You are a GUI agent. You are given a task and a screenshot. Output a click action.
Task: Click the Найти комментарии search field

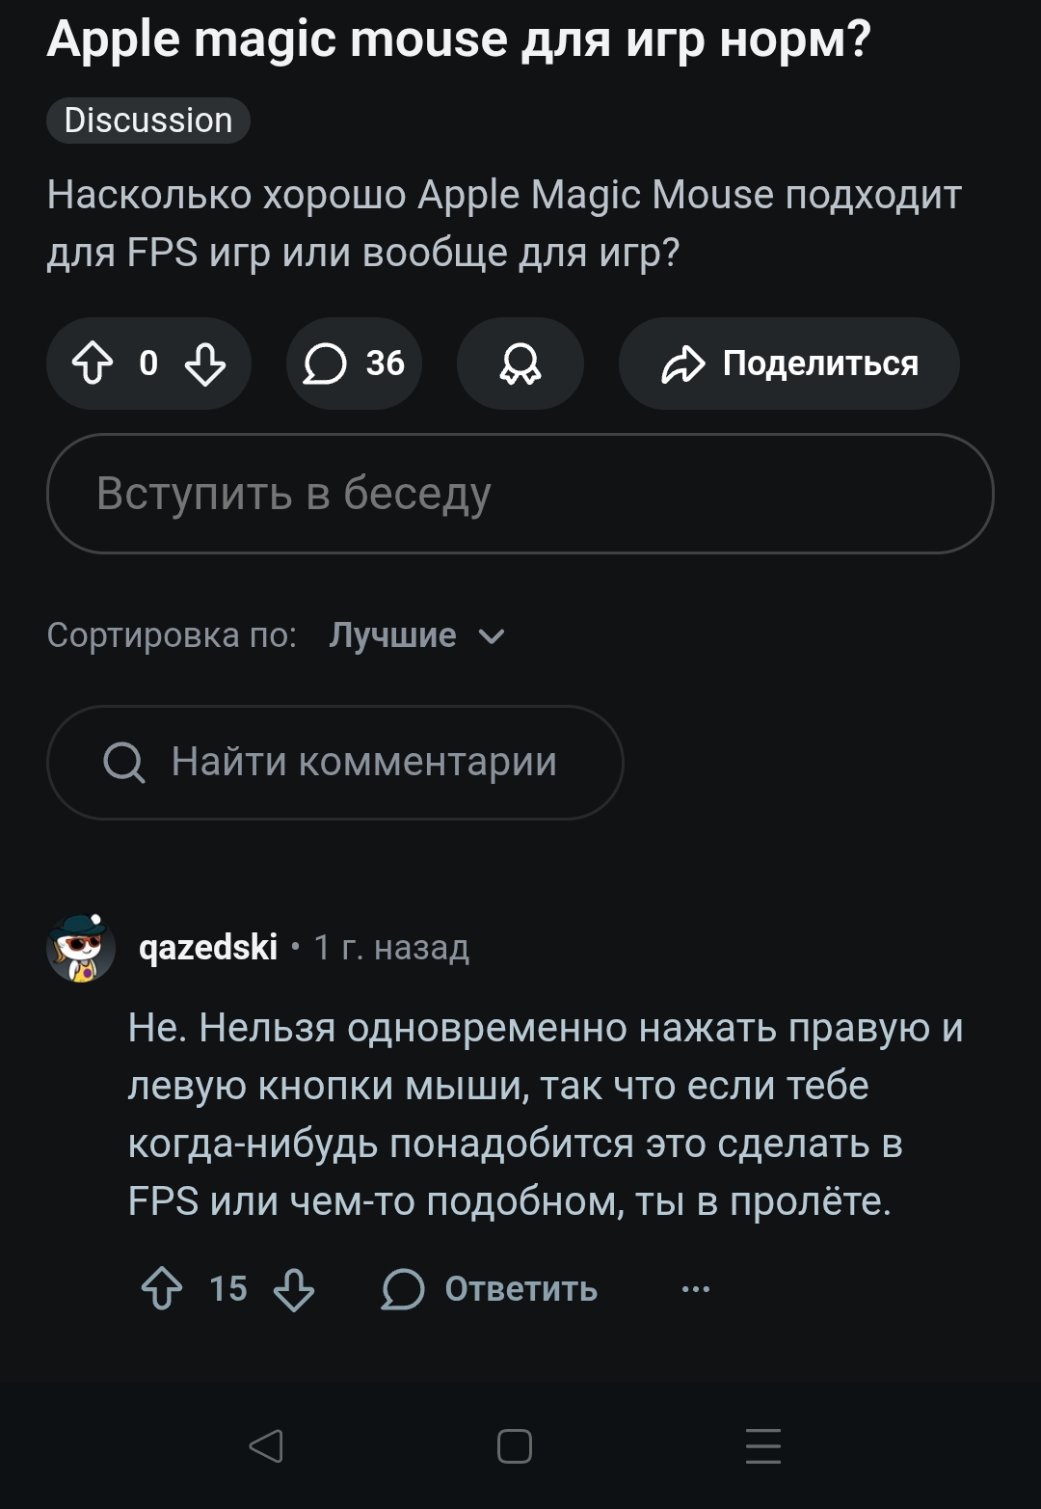click(x=364, y=763)
